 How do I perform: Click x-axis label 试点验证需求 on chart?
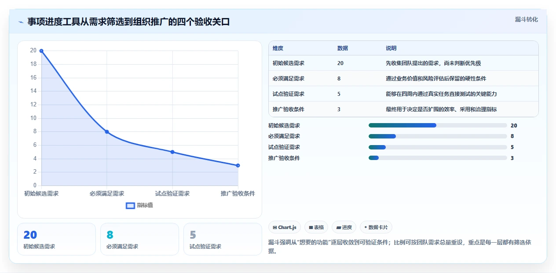click(x=172, y=193)
